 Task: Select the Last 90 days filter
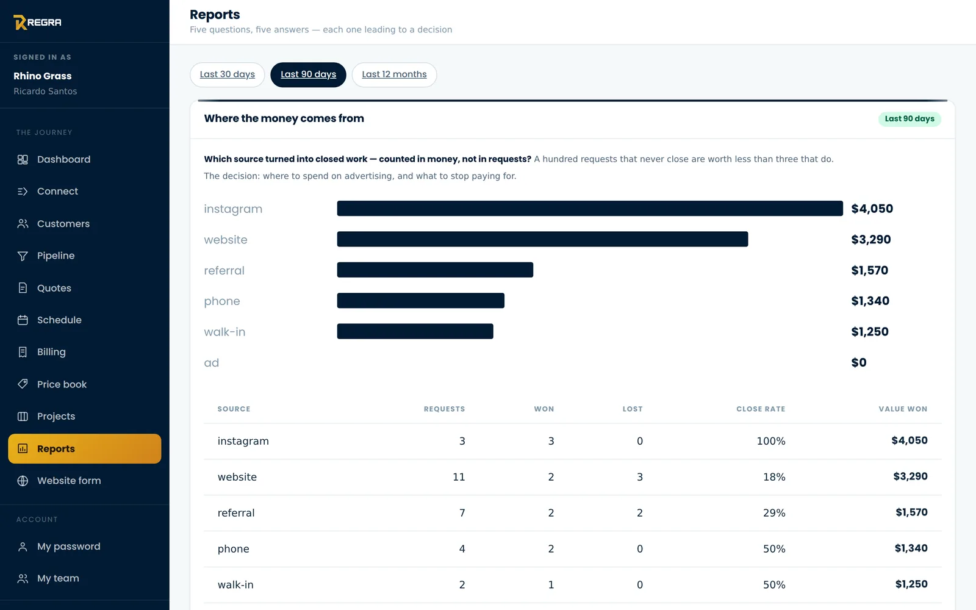(x=308, y=74)
